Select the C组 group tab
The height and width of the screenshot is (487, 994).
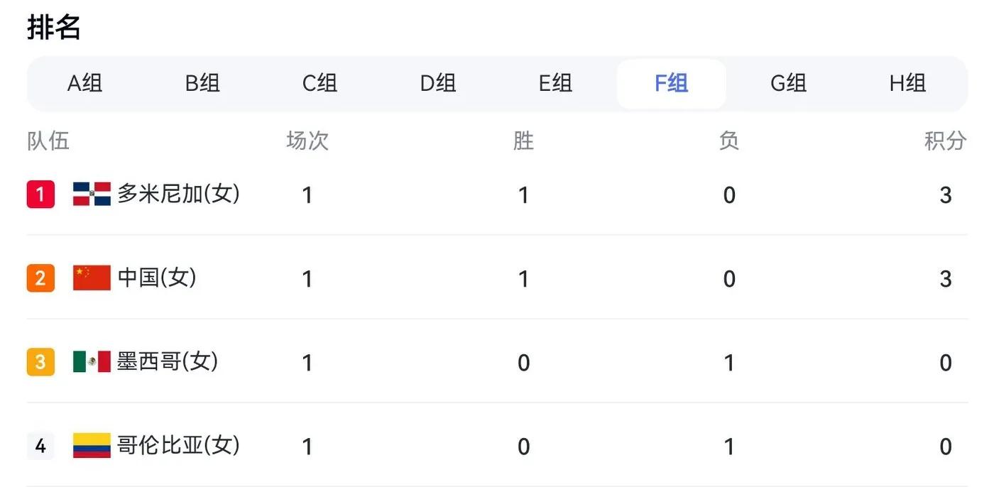pos(319,83)
